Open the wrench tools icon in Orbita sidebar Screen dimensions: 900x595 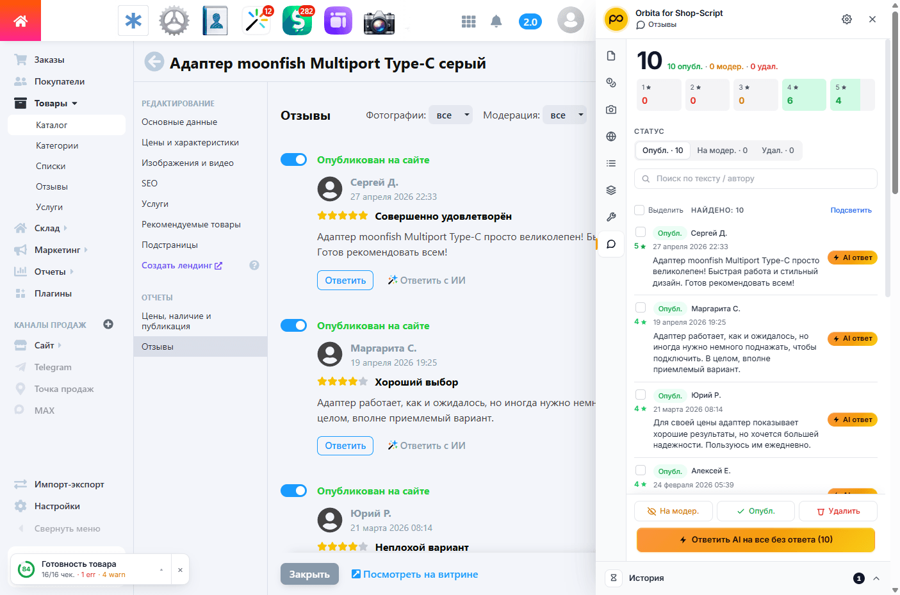611,217
